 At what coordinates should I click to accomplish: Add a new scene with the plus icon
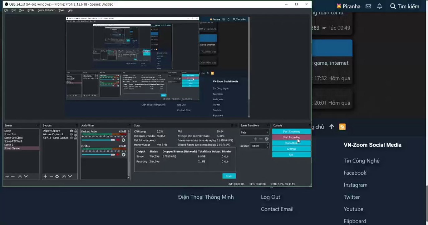click(x=7, y=177)
